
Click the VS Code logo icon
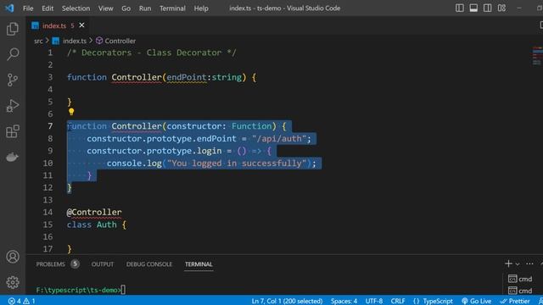pyautogui.click(x=9, y=8)
